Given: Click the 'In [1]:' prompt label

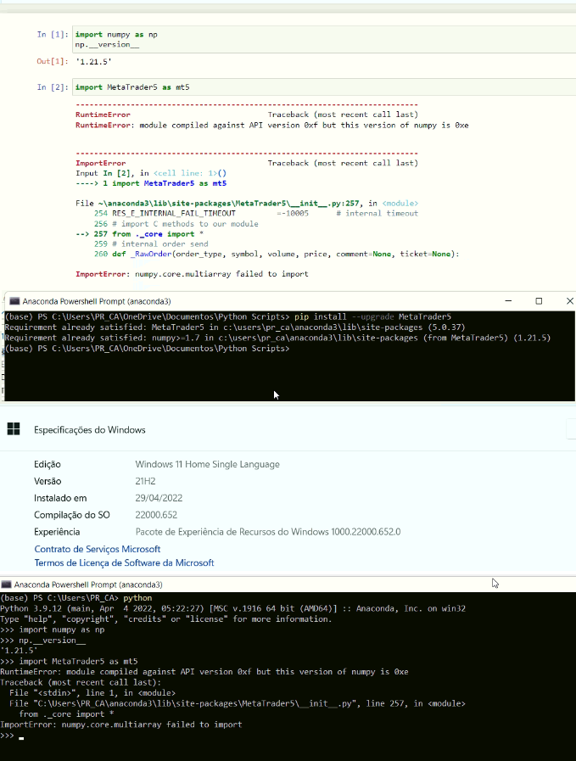Looking at the screenshot, I should point(53,35).
